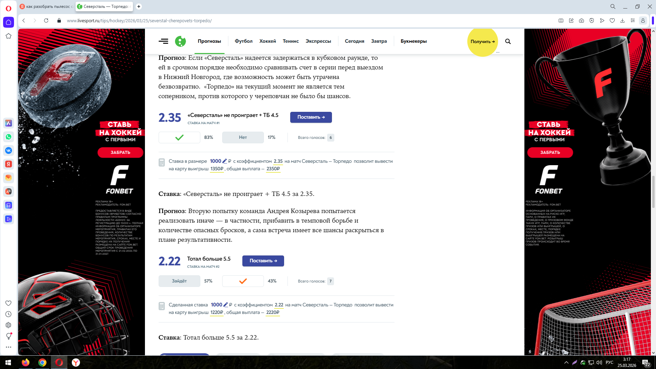Open the Экспрессы section

(x=318, y=41)
